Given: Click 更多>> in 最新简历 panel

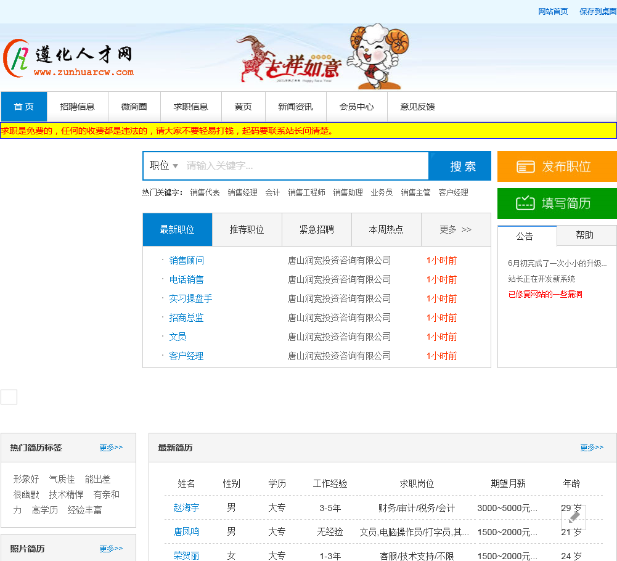Looking at the screenshot, I should 592,448.
